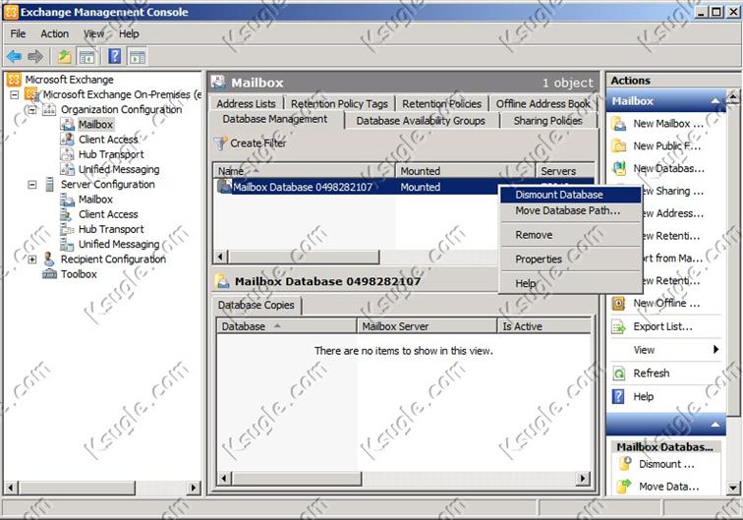Screen dimensions: 743x520
Task: Toggle the Show/Hide Action Pane toolbar icon
Action: coord(138,57)
